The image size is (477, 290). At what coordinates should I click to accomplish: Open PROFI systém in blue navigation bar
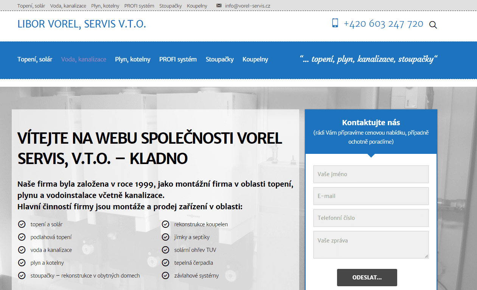pyautogui.click(x=178, y=60)
